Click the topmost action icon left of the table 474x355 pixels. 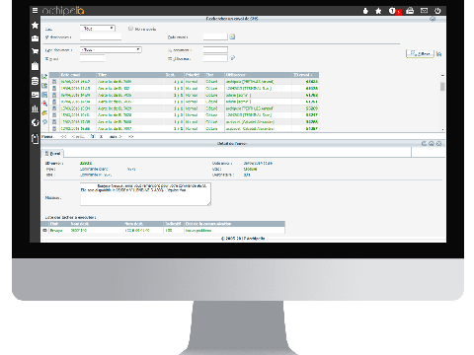point(44,77)
